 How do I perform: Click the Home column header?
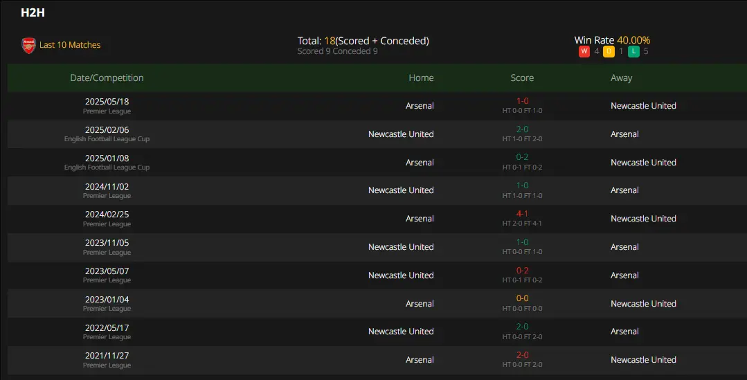click(421, 78)
